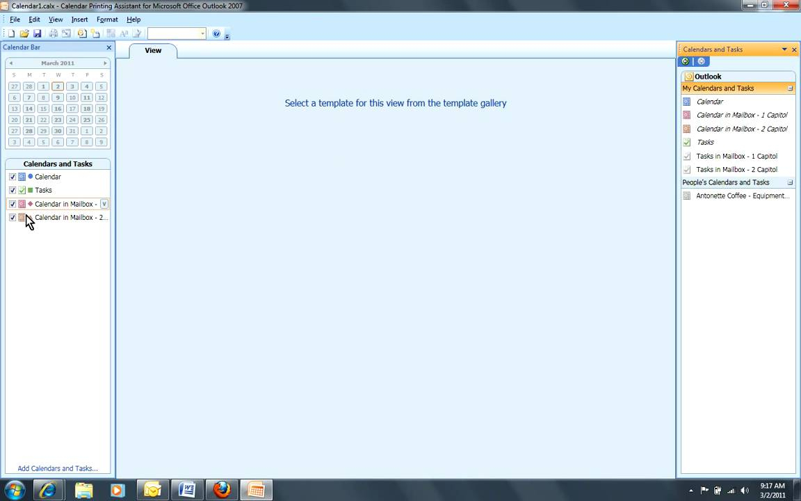Open the File menu
The height and width of the screenshot is (501, 801).
15,19
